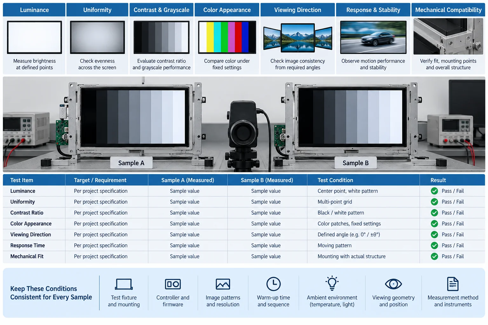Click the three-monitor mountain view thumbnail
The height and width of the screenshot is (325, 488).
click(298, 38)
